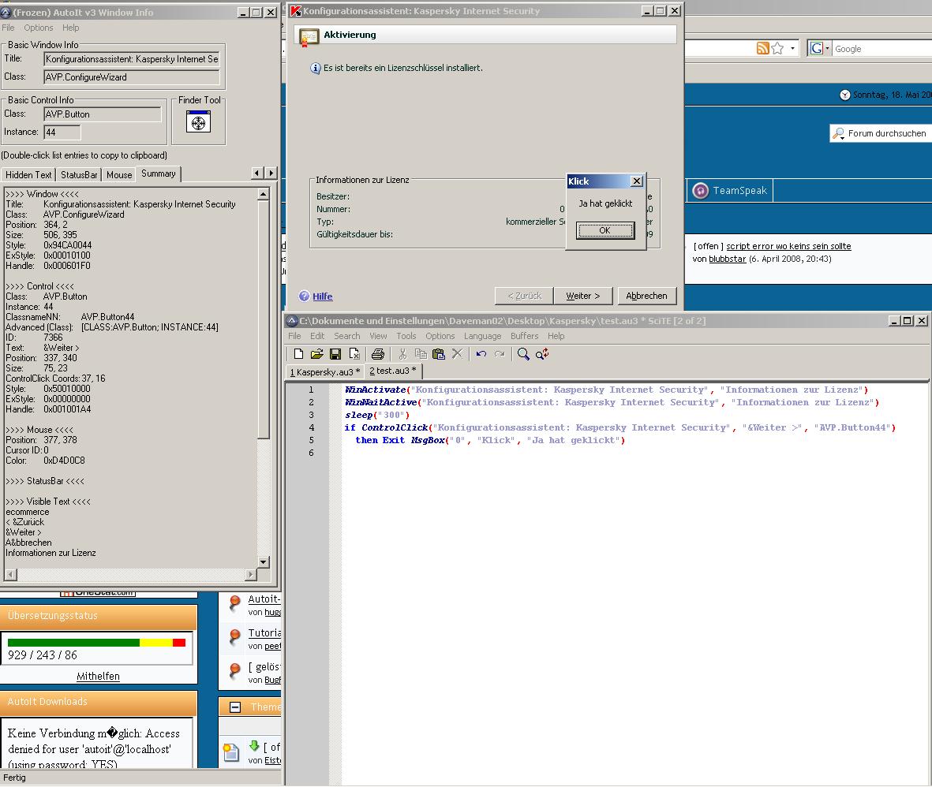The width and height of the screenshot is (932, 787).
Task: Collapse the forum section with minus box
Action: 235,707
